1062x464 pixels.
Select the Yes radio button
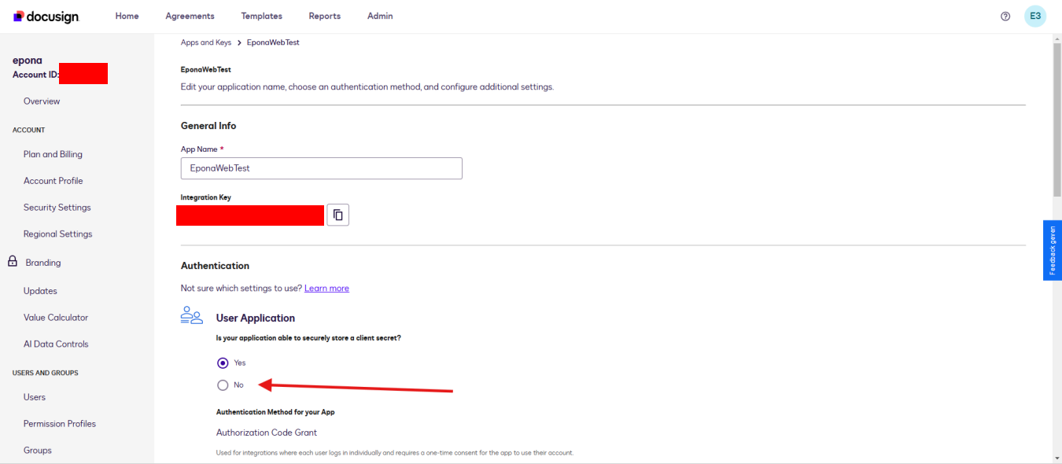pyautogui.click(x=223, y=363)
